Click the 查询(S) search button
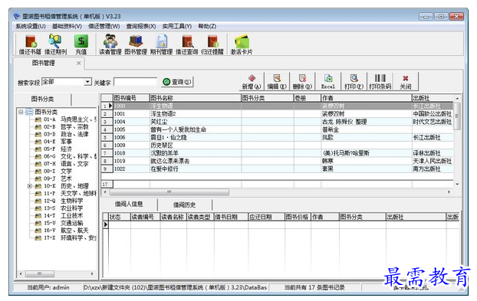The height and width of the screenshot is (301, 477). [x=177, y=82]
